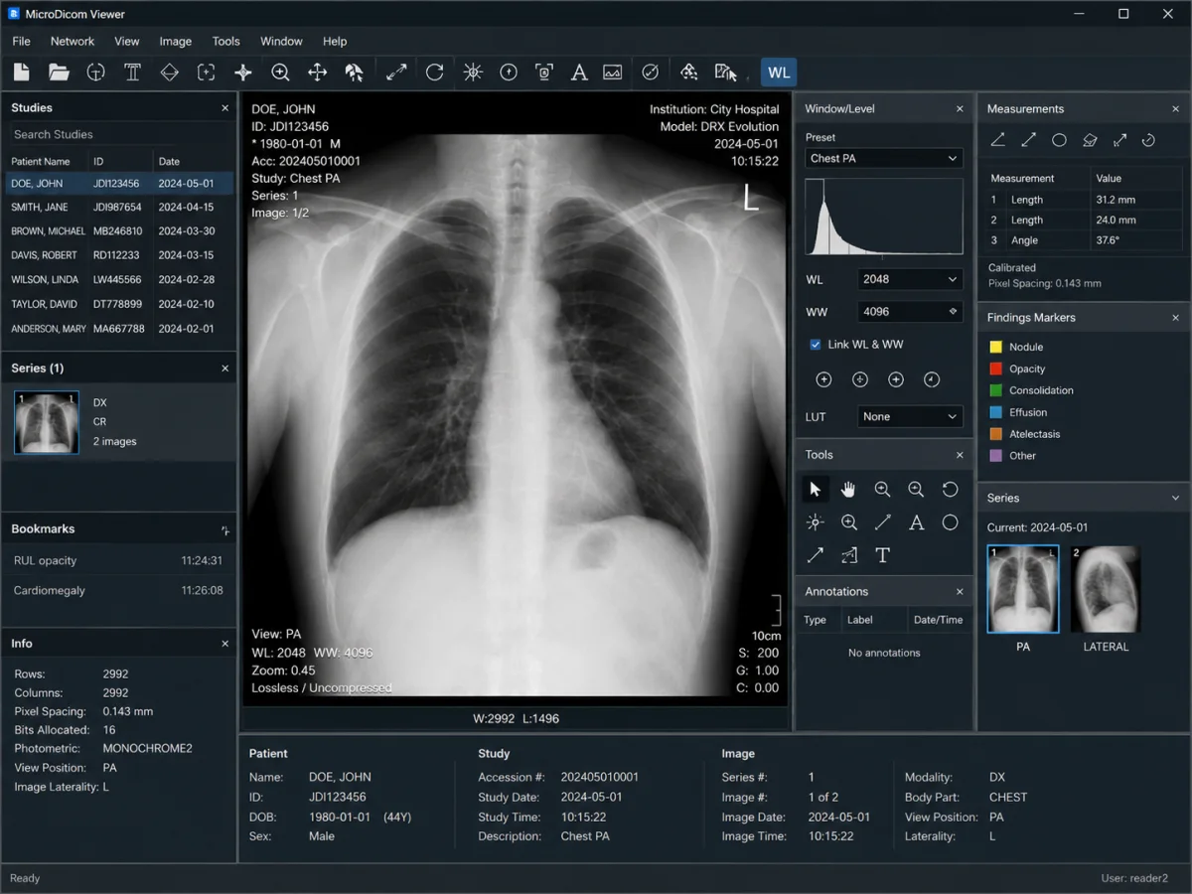Open the Image menu
The image size is (1192, 894).
point(175,42)
